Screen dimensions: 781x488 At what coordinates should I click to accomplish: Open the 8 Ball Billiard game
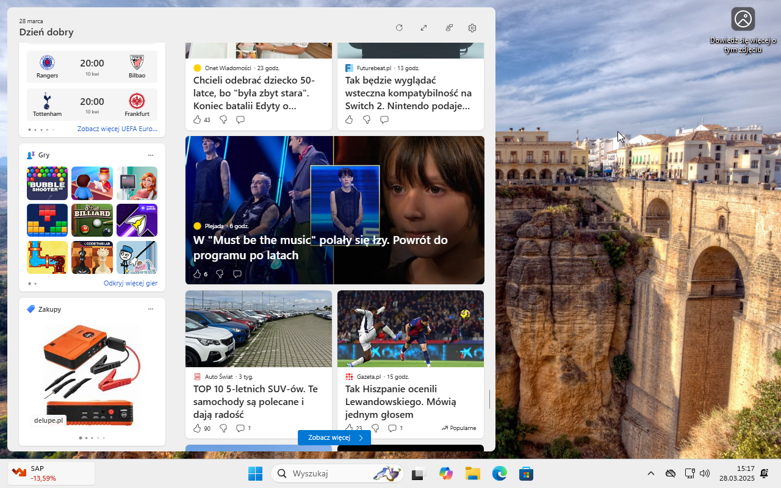point(92,220)
